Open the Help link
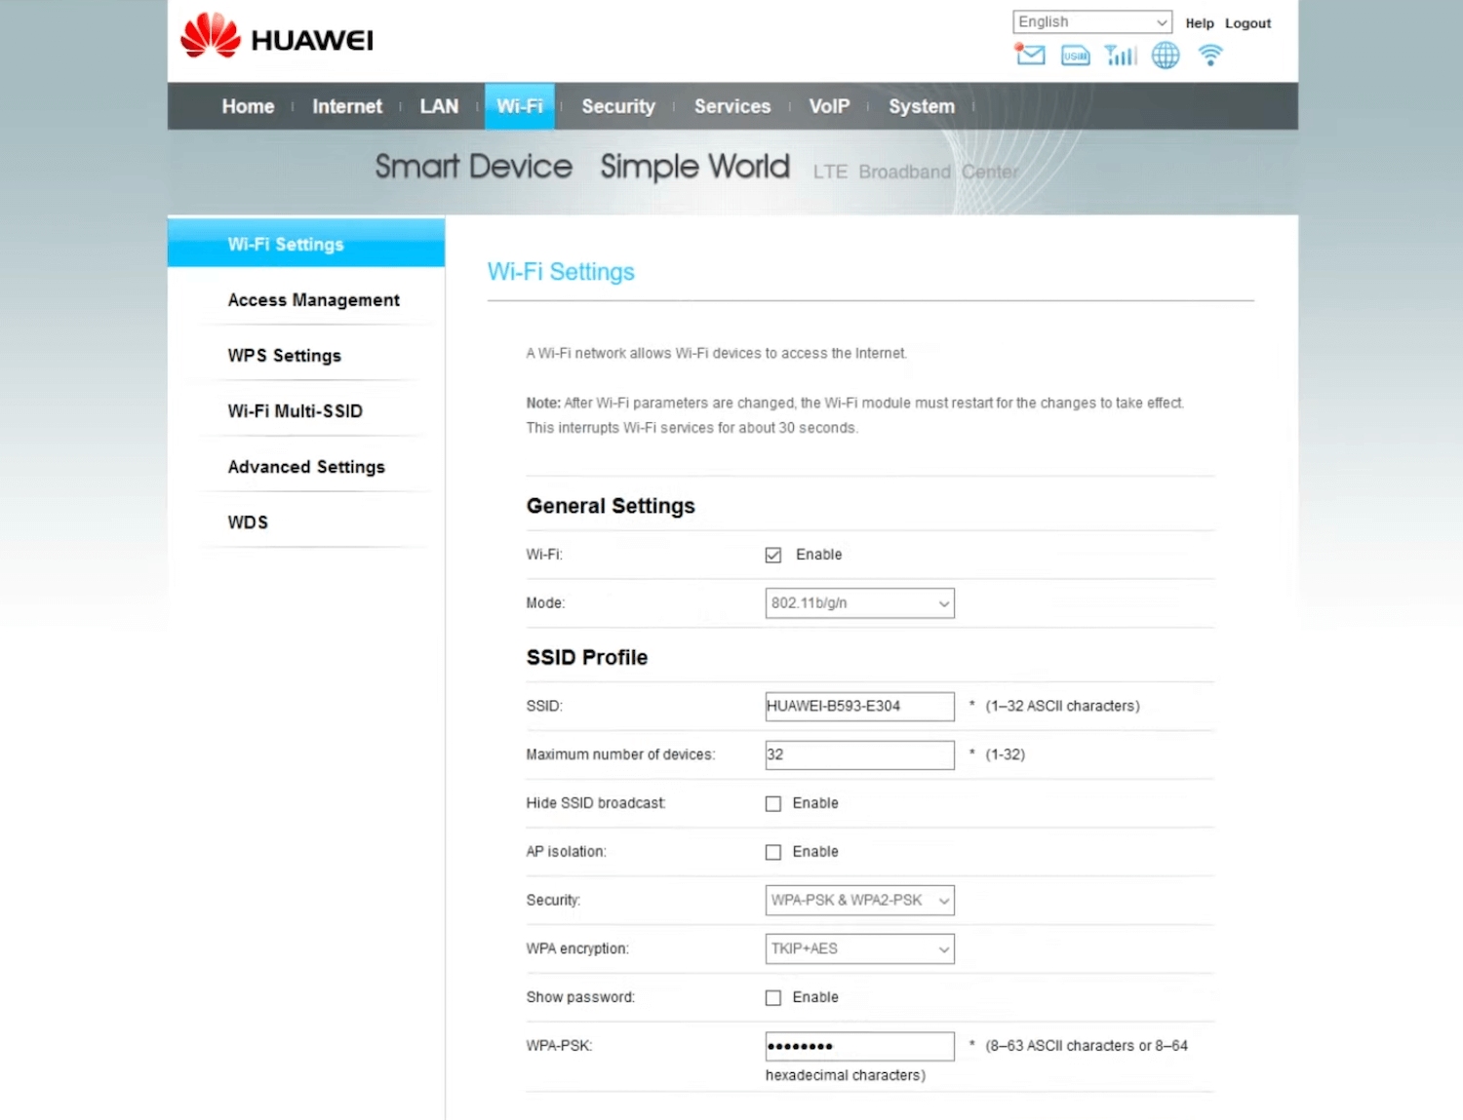The width and height of the screenshot is (1463, 1120). click(x=1199, y=23)
